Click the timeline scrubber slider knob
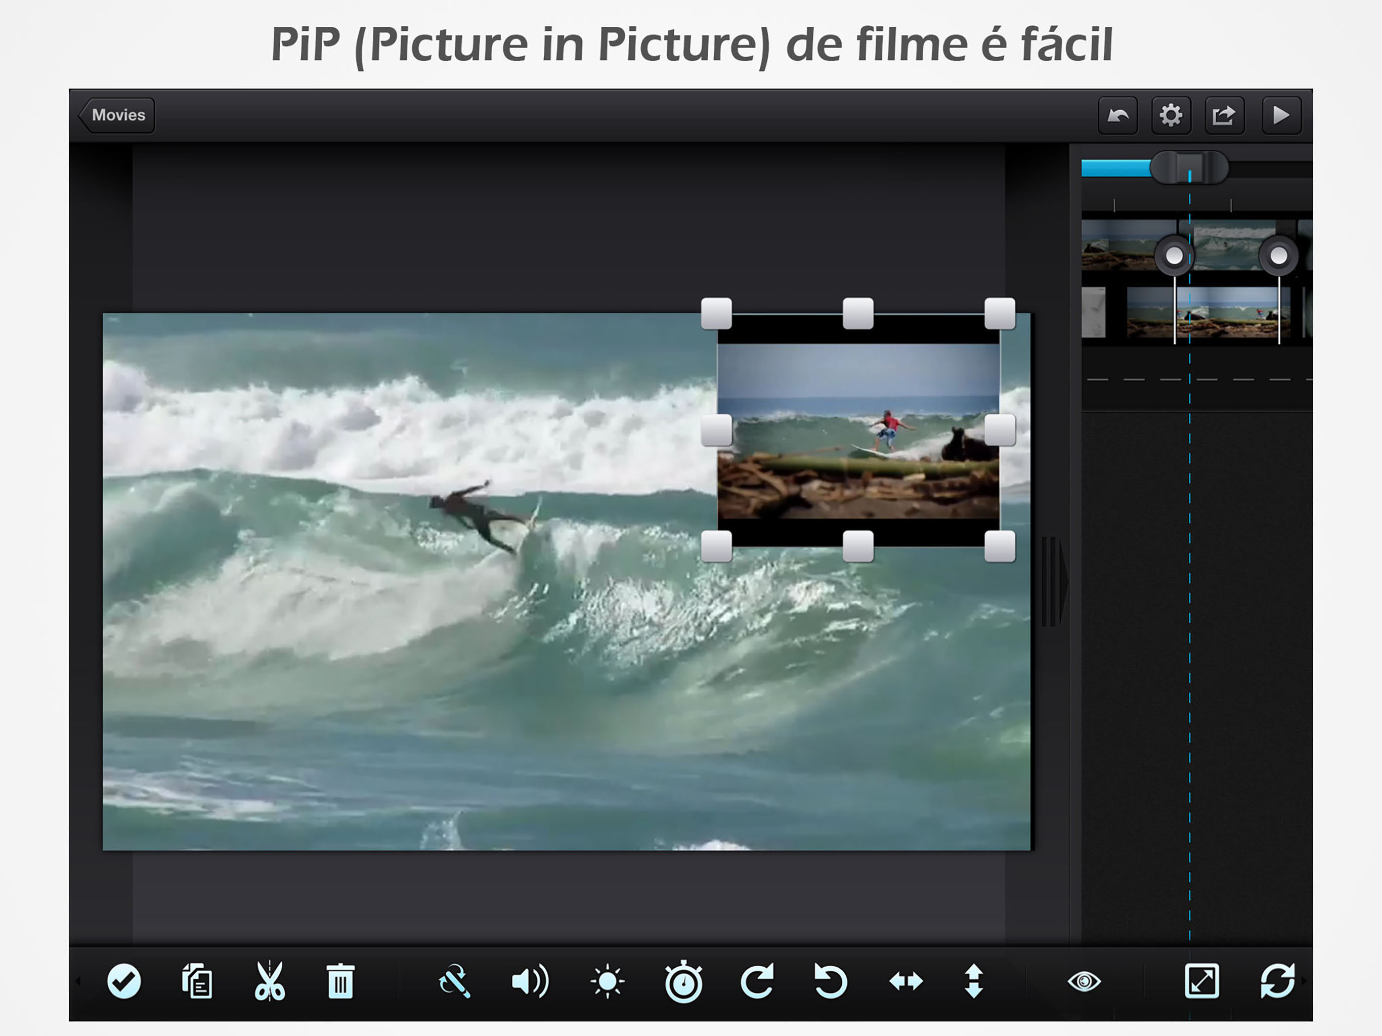 pos(1189,168)
